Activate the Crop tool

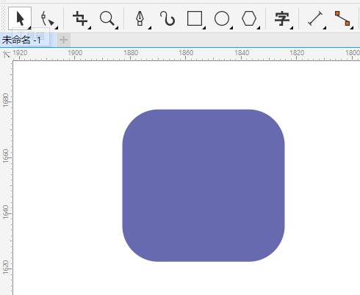(80, 18)
